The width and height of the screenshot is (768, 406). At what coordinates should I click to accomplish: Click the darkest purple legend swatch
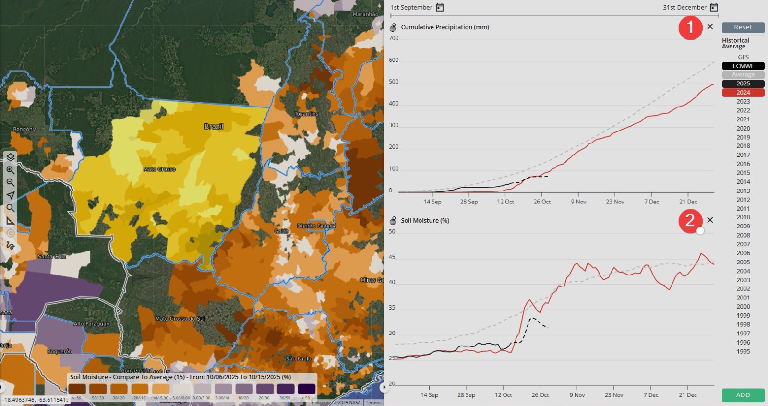tap(306, 389)
